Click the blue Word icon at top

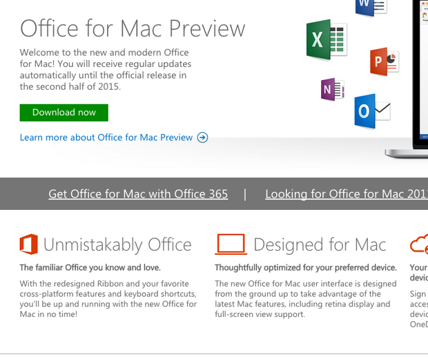point(370,8)
